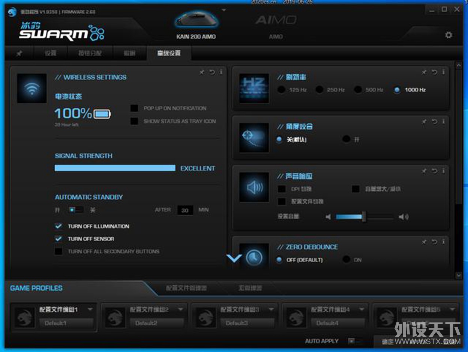Select the KAIN 200 AIMO device
Screen dimensions: 468x352
tap(196, 24)
